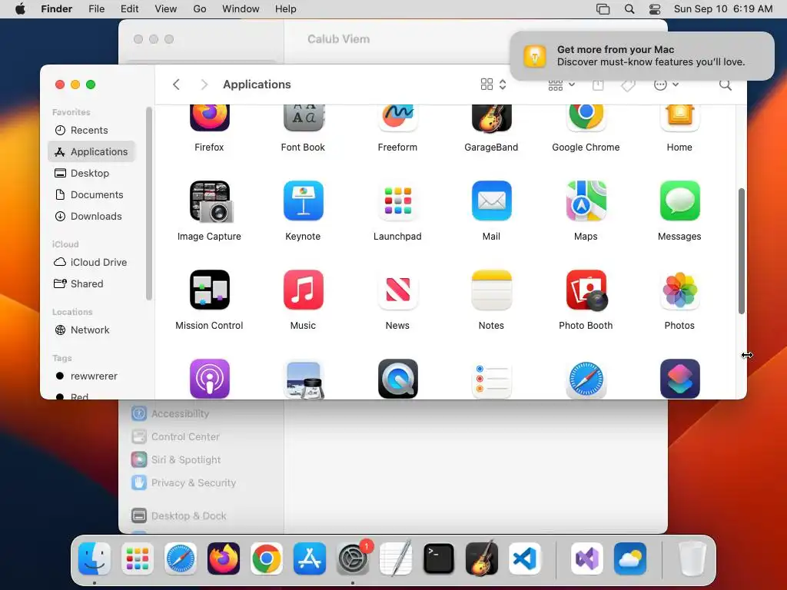Open the View menu

click(x=166, y=9)
